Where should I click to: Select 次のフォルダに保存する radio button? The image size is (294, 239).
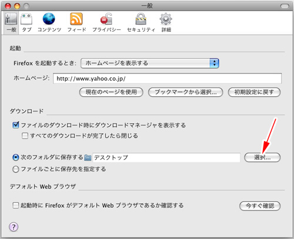(16, 157)
